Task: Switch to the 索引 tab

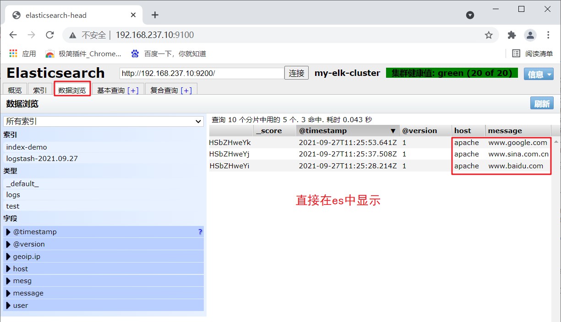Action: click(x=40, y=90)
